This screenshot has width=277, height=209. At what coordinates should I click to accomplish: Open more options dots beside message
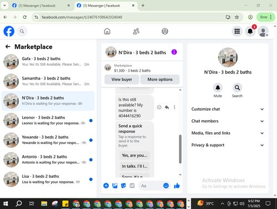point(175,107)
